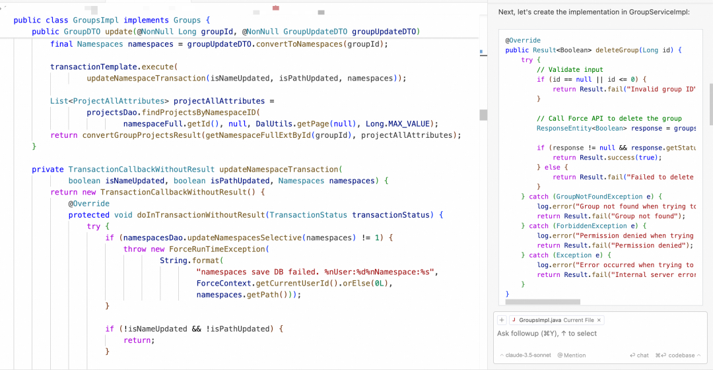Click the sticky 'public GroupDTO update' signature line

pyautogui.click(x=224, y=32)
